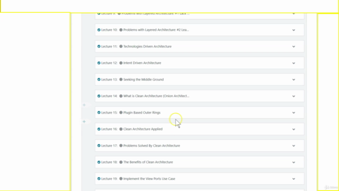Click 'Implement the View Ports Use Case' title
The height and width of the screenshot is (191, 339).
149,179
